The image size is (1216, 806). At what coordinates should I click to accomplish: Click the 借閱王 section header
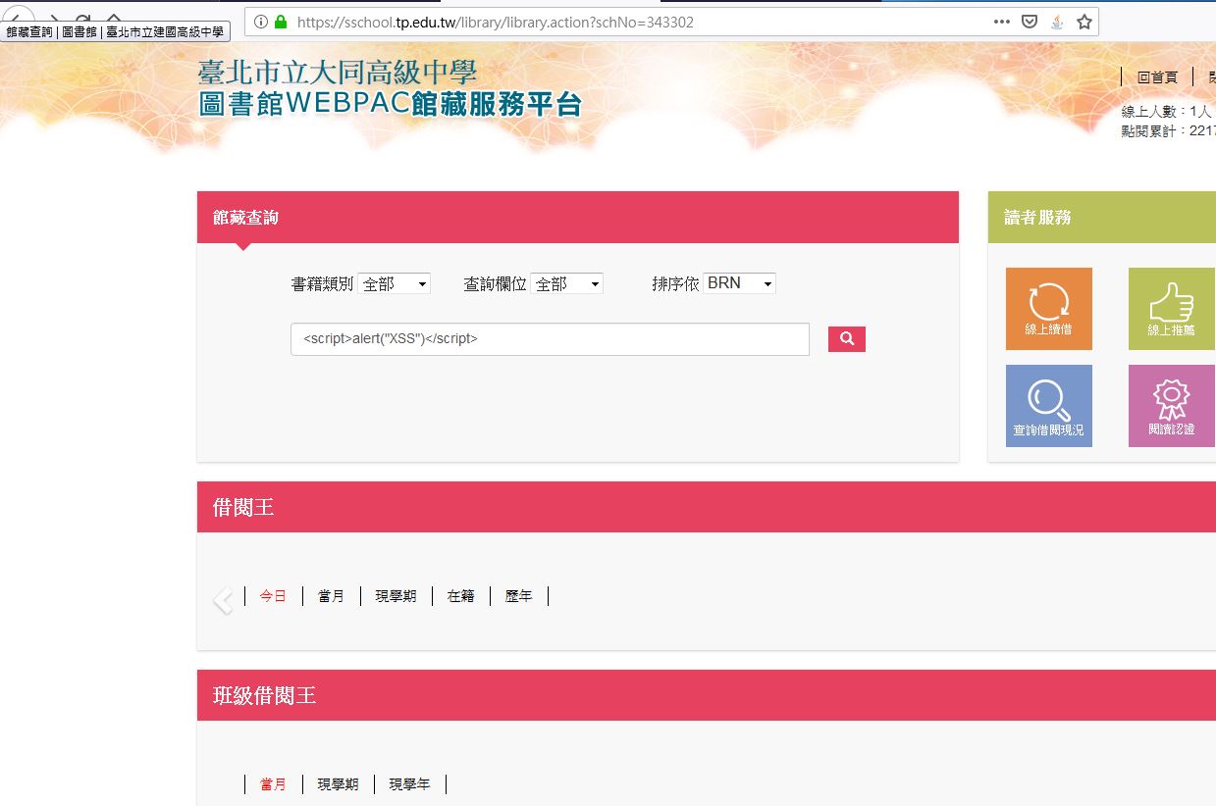click(x=707, y=507)
